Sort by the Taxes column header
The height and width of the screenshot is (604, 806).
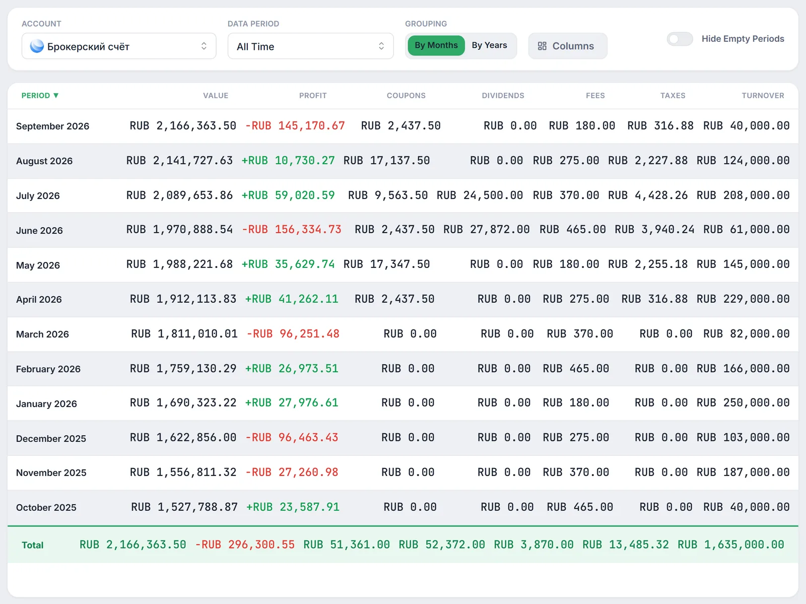[673, 95]
